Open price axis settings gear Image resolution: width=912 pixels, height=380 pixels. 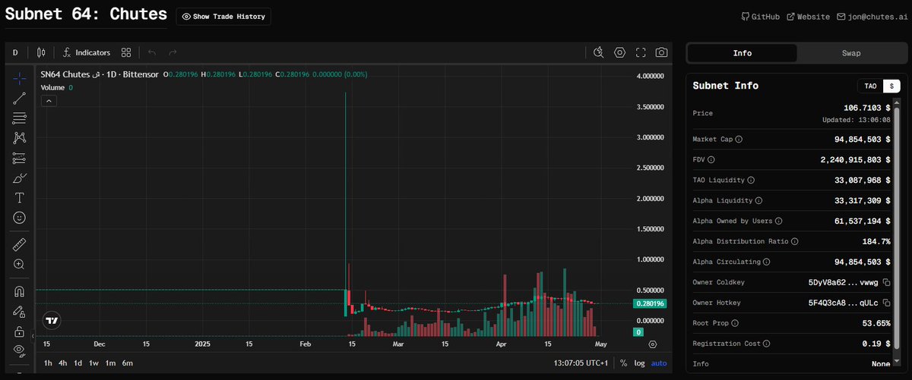point(652,344)
